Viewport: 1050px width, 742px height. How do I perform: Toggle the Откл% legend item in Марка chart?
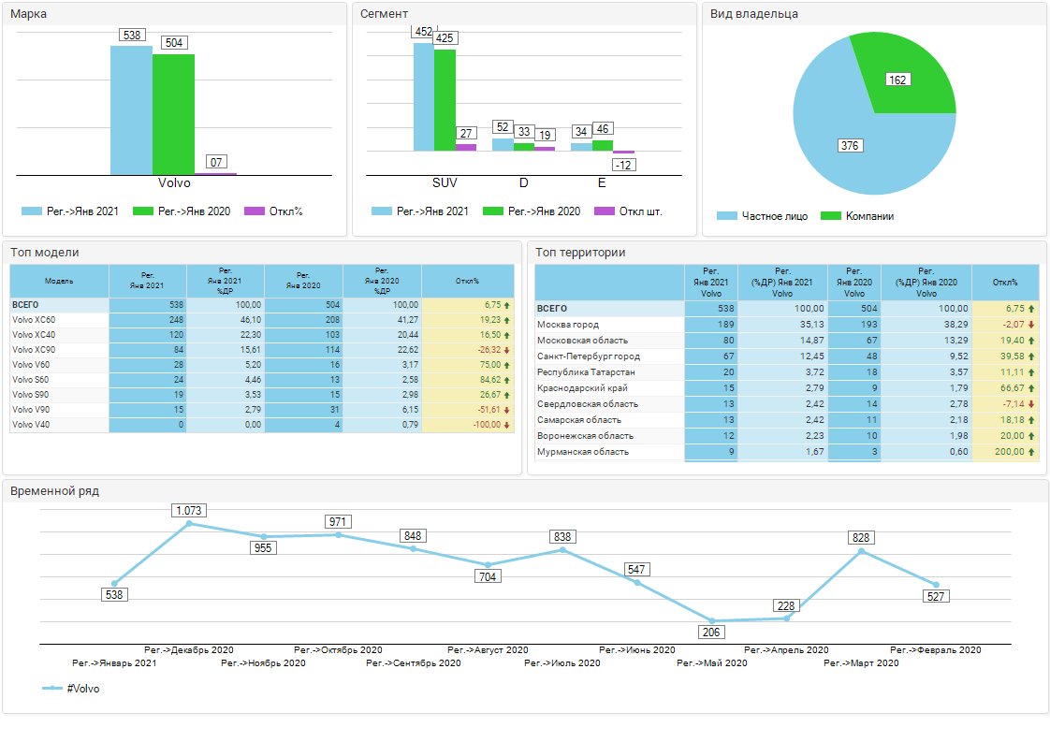click(x=274, y=211)
